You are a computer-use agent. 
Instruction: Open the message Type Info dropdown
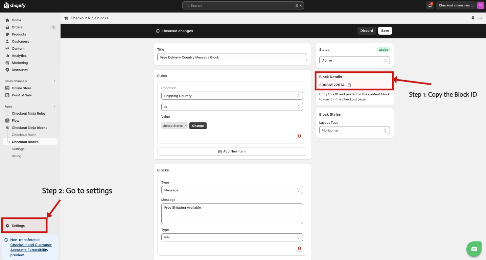(232, 237)
